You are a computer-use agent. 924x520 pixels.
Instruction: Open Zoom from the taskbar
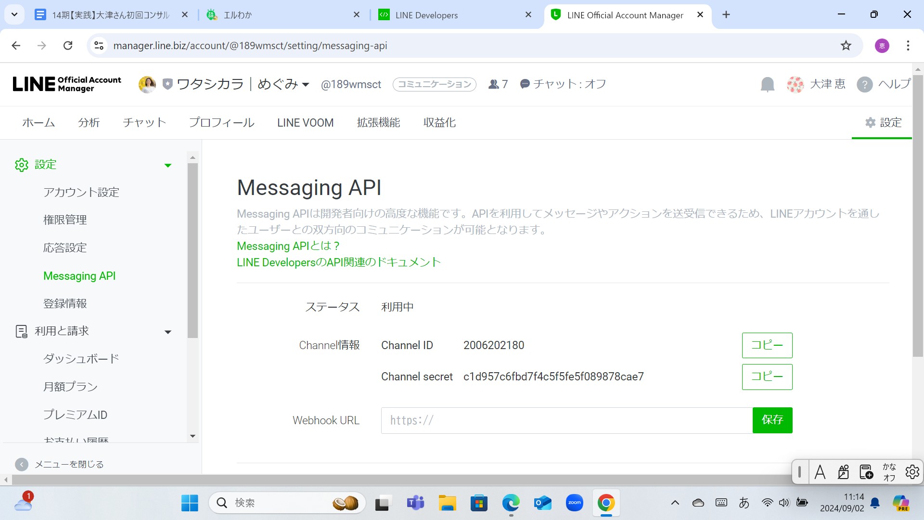(x=575, y=503)
